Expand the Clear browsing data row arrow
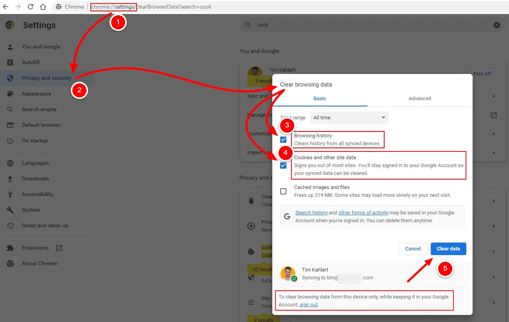The image size is (509, 322). click(494, 201)
